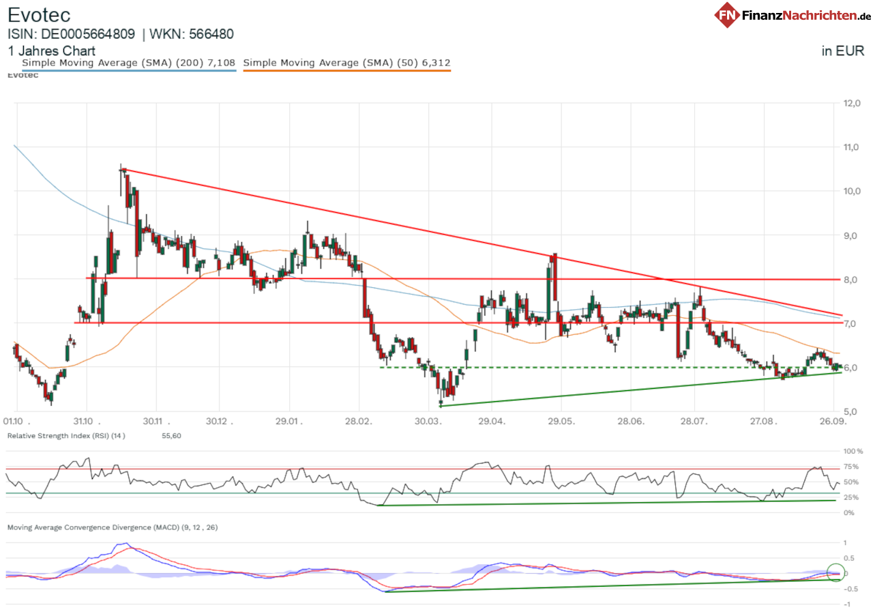Click the green circle on the MACD crossover
Image resolution: width=873 pixels, height=614 pixels.
click(x=835, y=572)
